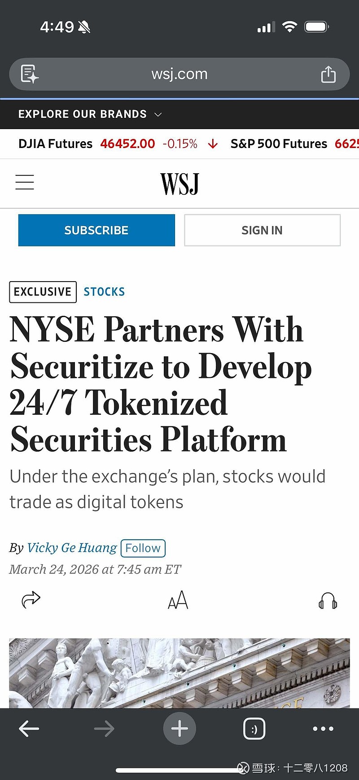Tap the browser share icon beside wsj.com

point(328,74)
